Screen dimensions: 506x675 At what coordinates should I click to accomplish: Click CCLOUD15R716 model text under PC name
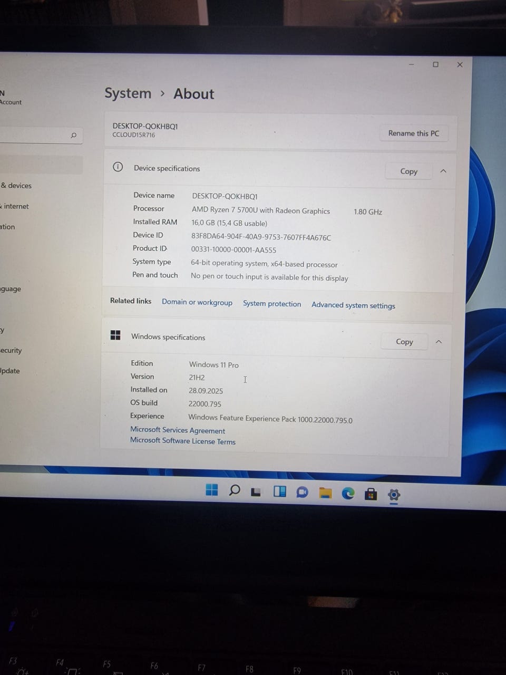pyautogui.click(x=134, y=135)
